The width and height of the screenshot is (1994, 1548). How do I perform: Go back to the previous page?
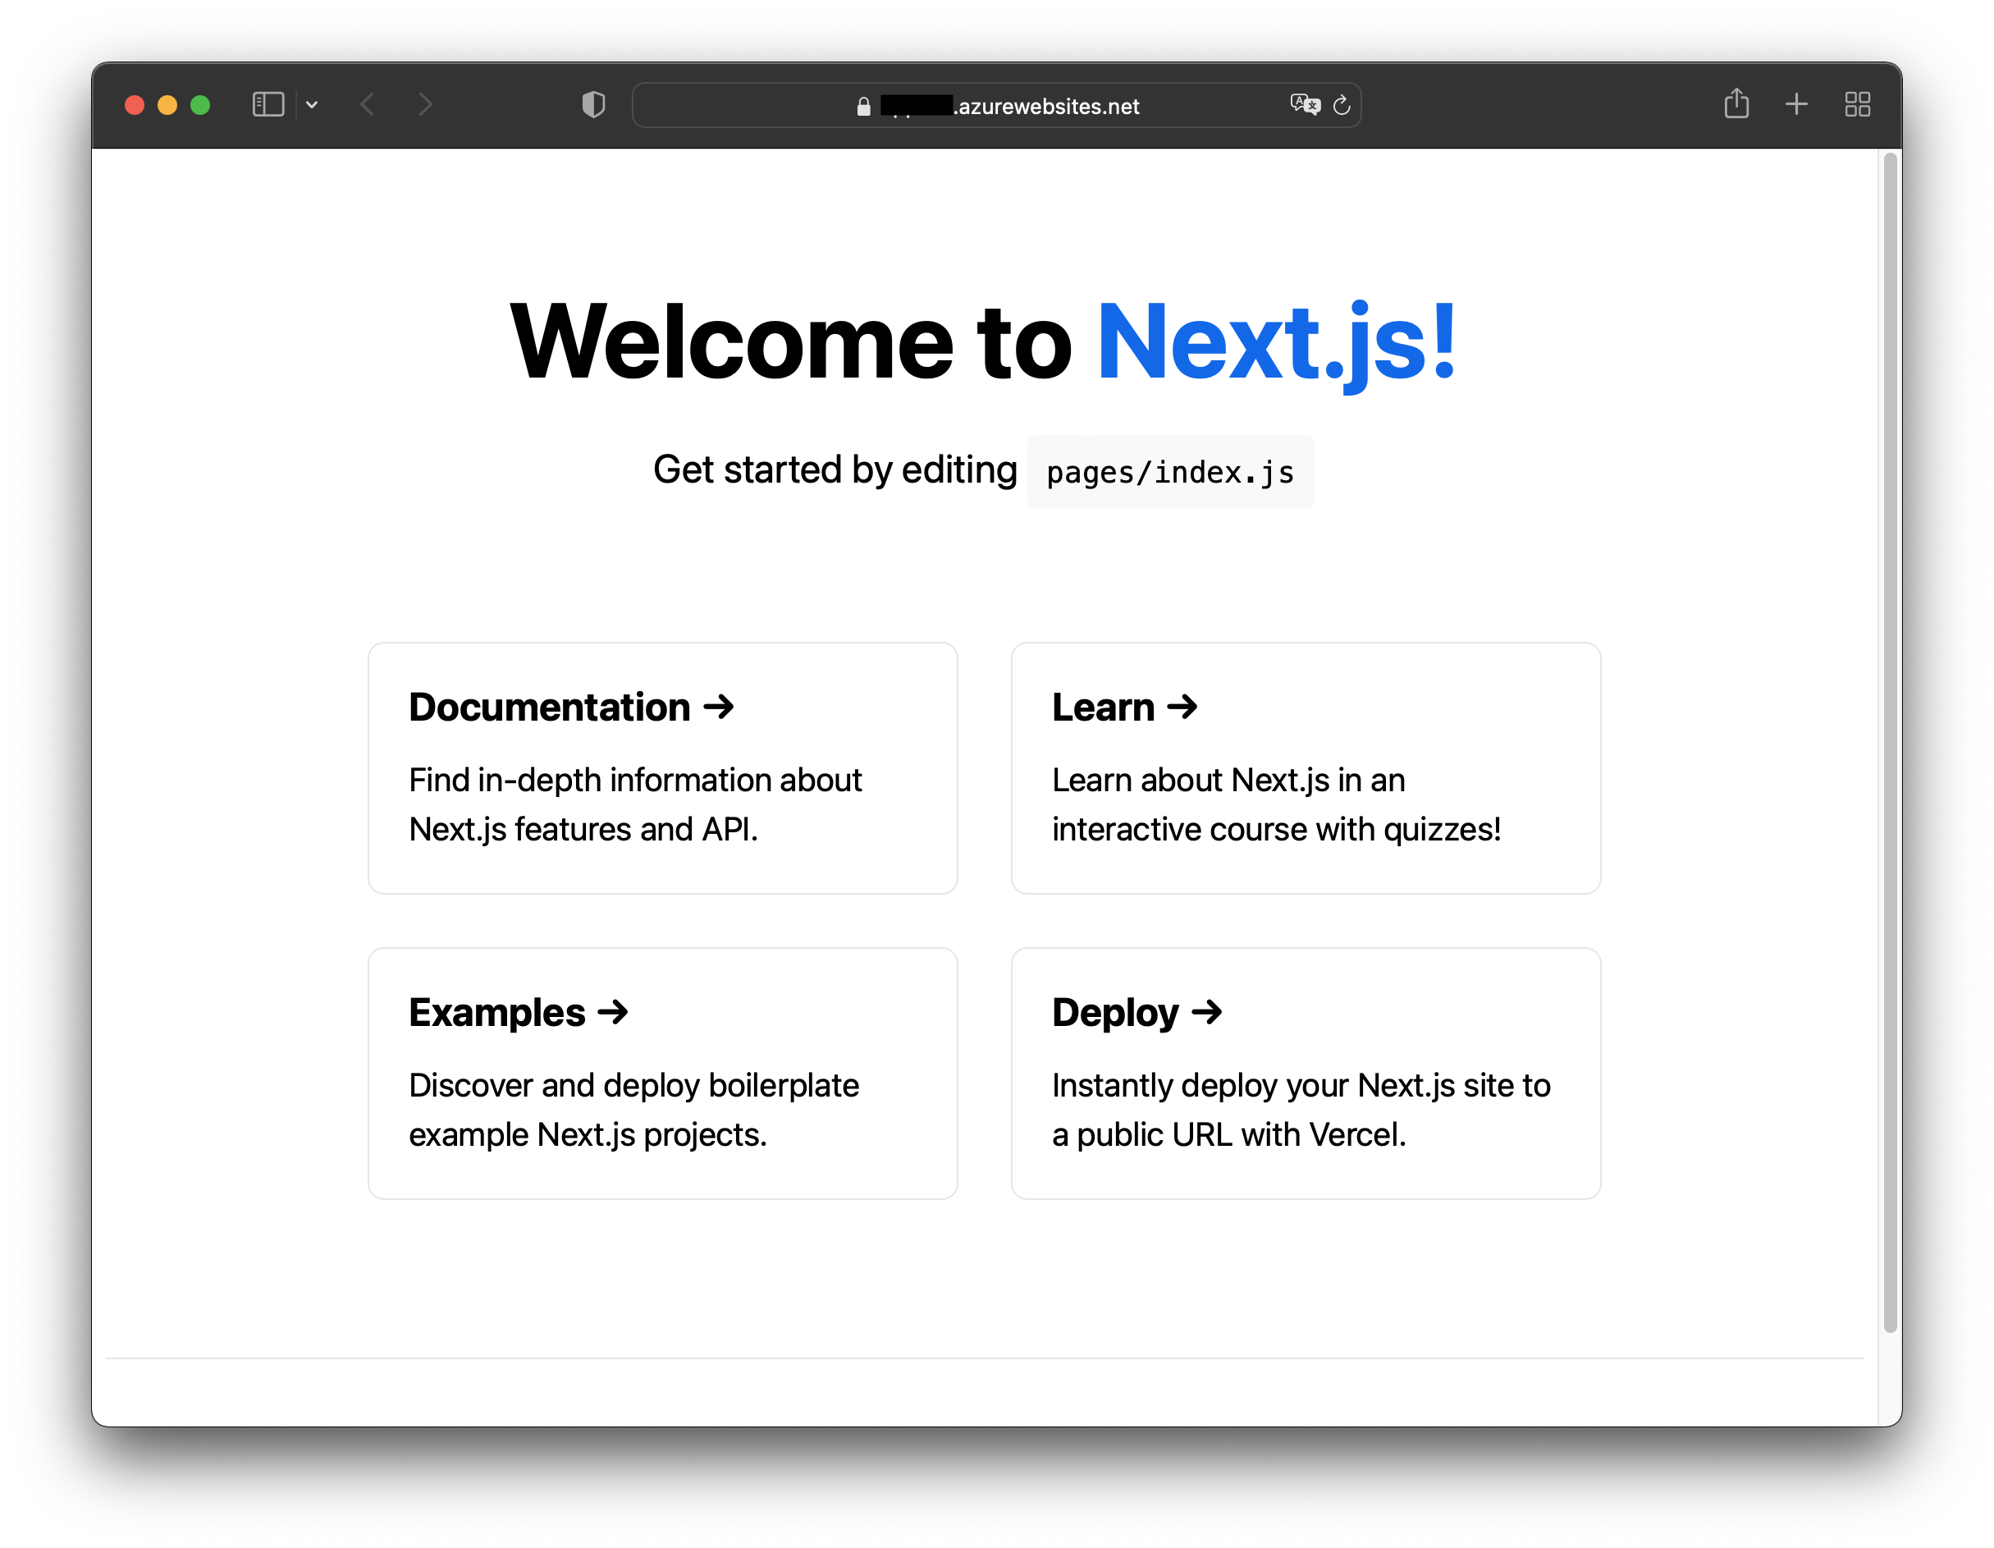pos(368,105)
